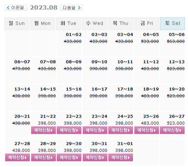Click the 398,000 price under 29~30
Screen dimensions: 188x167
coord(72,150)
